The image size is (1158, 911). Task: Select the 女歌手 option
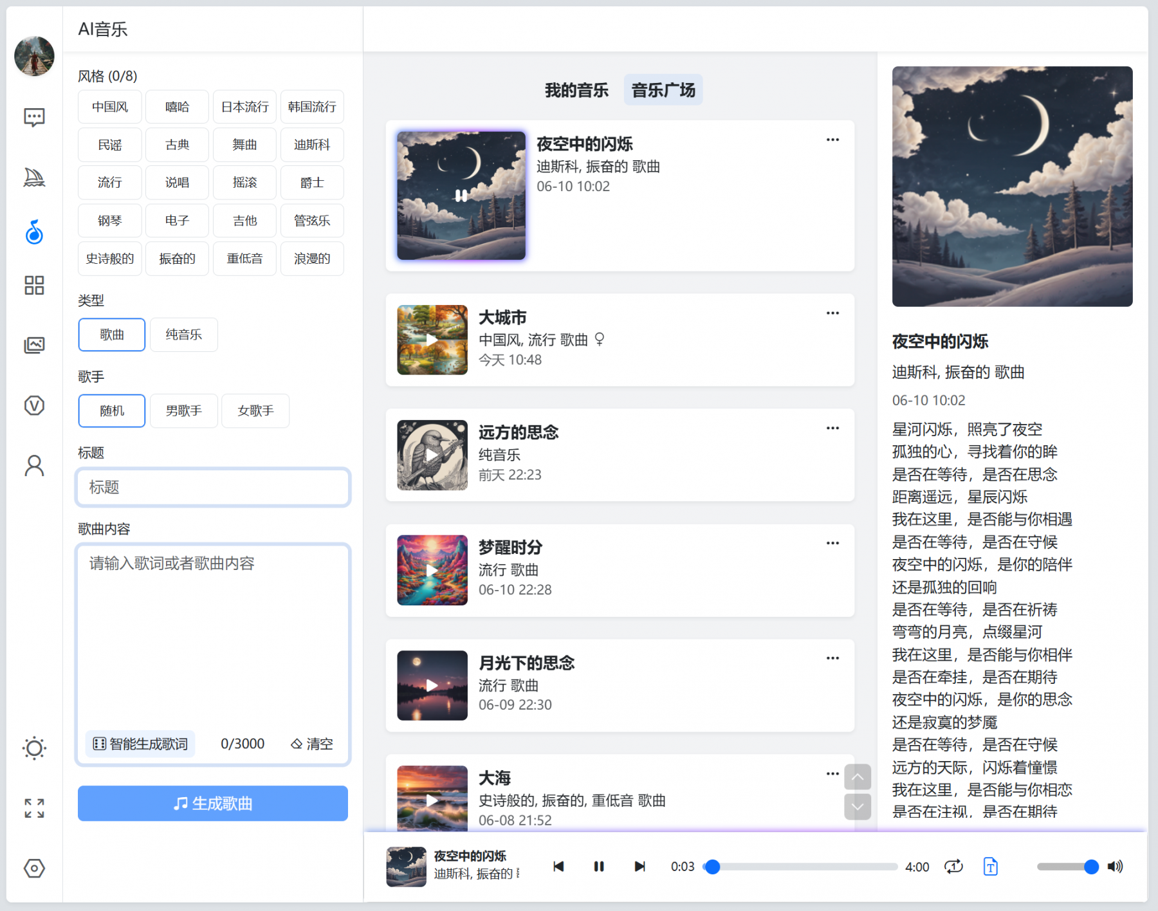click(255, 410)
